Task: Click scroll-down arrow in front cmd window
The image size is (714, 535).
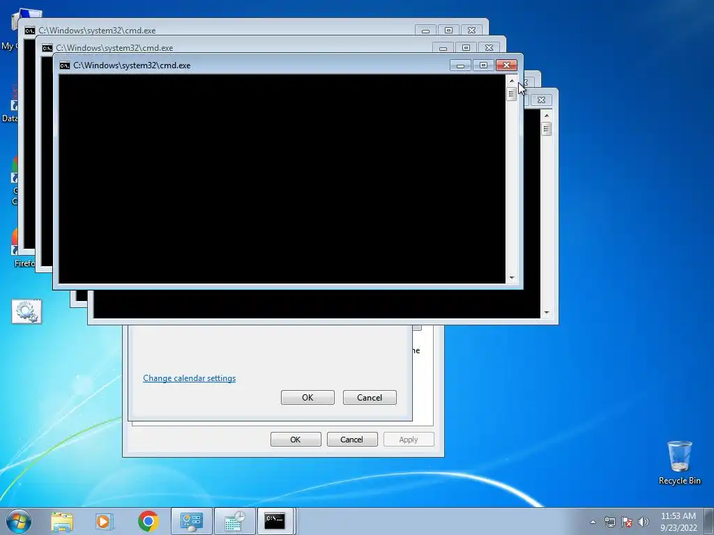Action: click(x=512, y=277)
